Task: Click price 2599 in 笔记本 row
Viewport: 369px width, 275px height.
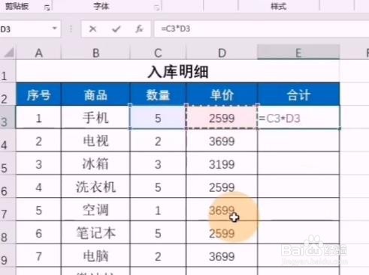Action: click(222, 232)
